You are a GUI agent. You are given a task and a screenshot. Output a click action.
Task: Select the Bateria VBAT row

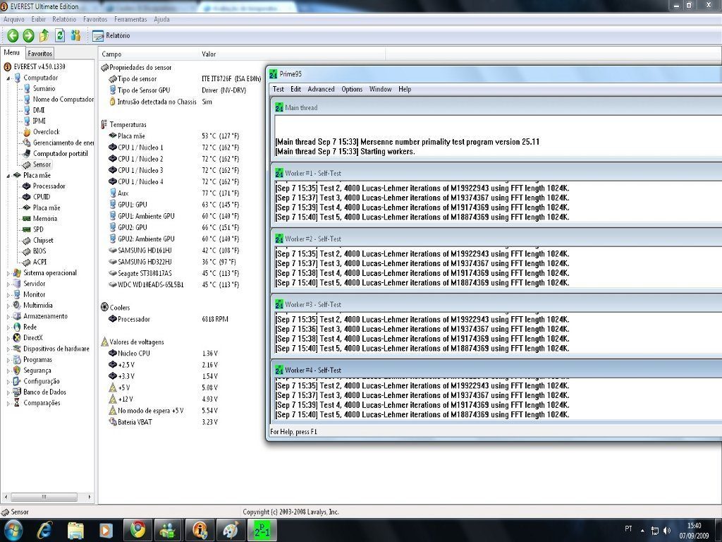164,422
